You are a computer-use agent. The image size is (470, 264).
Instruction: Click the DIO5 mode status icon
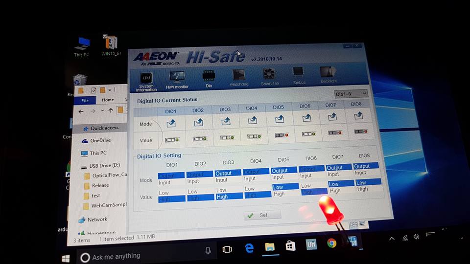[280, 119]
